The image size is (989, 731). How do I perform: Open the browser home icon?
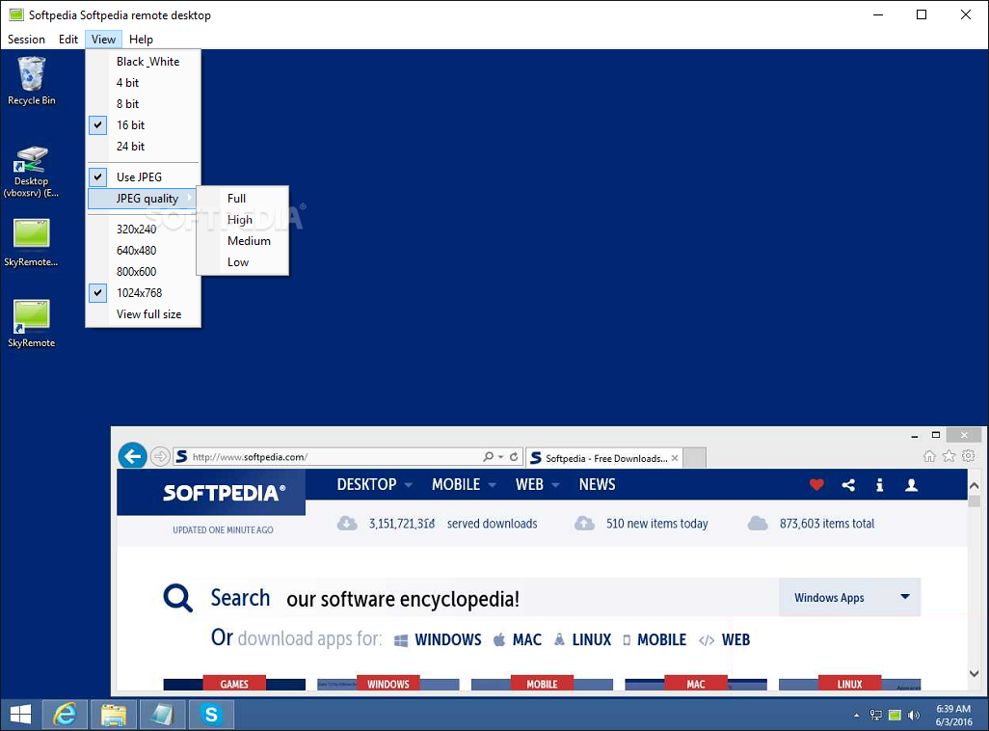click(x=929, y=456)
